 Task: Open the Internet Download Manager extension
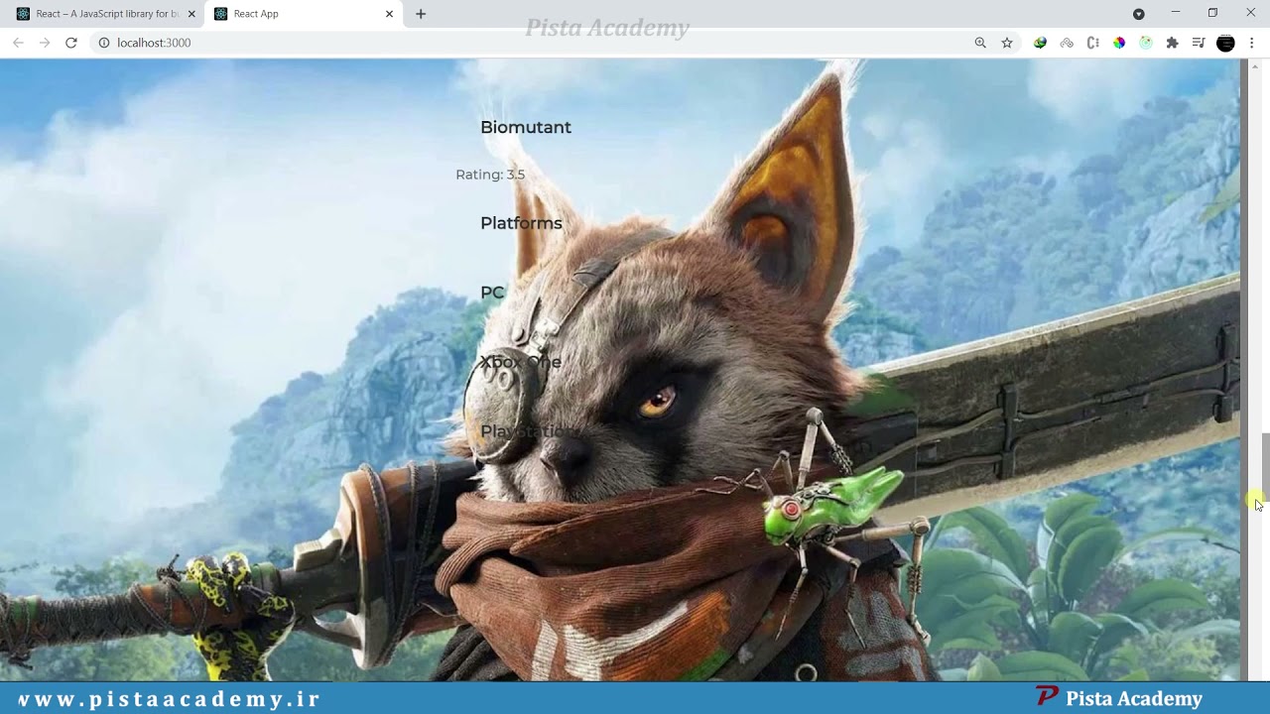pyautogui.click(x=1040, y=43)
